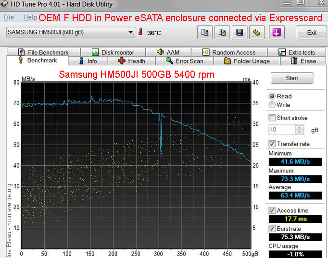This screenshot has height=258, width=328.
Task: Click the red cross Health icon
Action: pos(122,61)
